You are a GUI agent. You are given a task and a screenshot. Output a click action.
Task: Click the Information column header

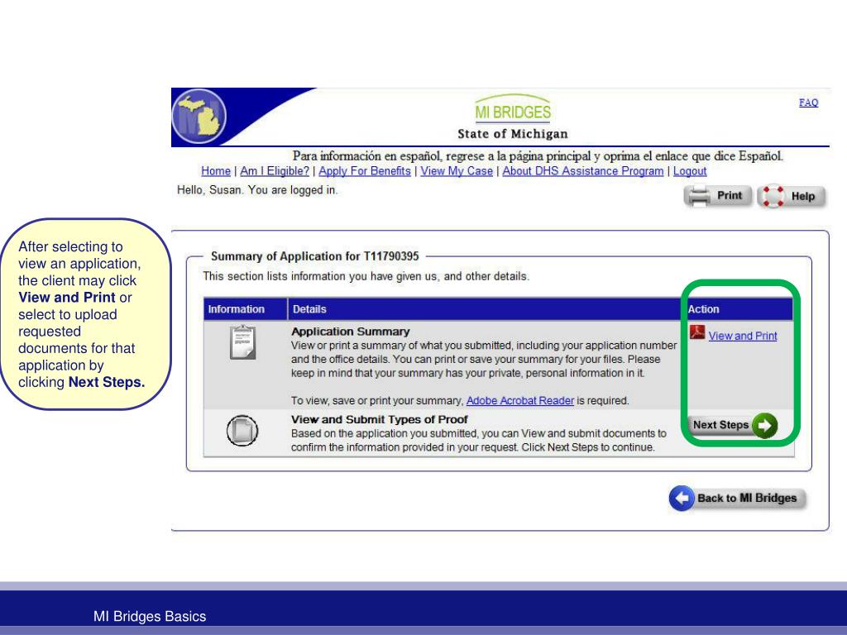(245, 309)
